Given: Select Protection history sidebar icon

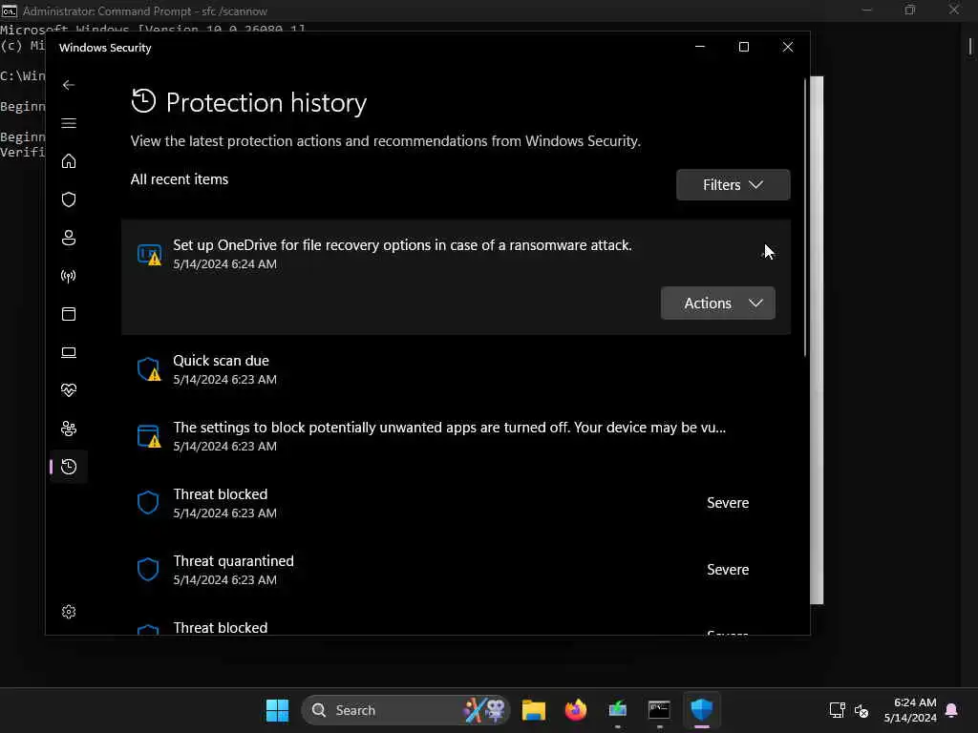Looking at the screenshot, I should click(x=69, y=466).
